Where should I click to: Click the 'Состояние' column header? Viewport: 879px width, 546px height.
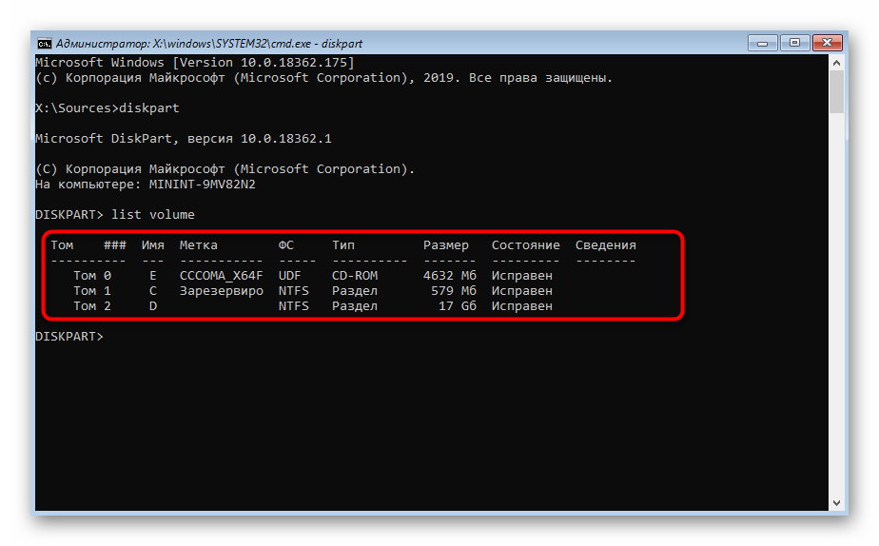(526, 245)
